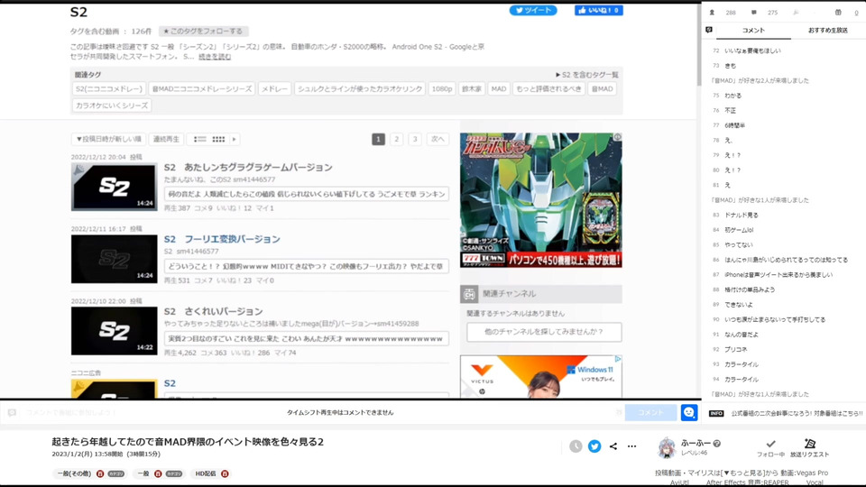The image size is (866, 487).
Task: Expand S2 を含むタグ一覧 link
Action: coord(587,75)
